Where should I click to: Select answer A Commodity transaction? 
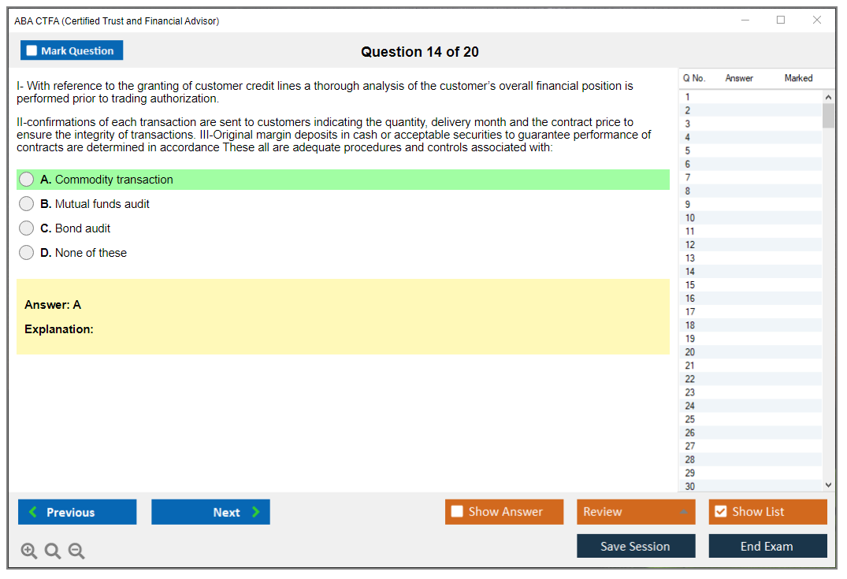click(x=27, y=180)
